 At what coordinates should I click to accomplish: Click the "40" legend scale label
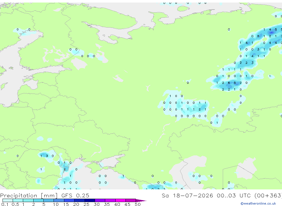pos(117,204)
